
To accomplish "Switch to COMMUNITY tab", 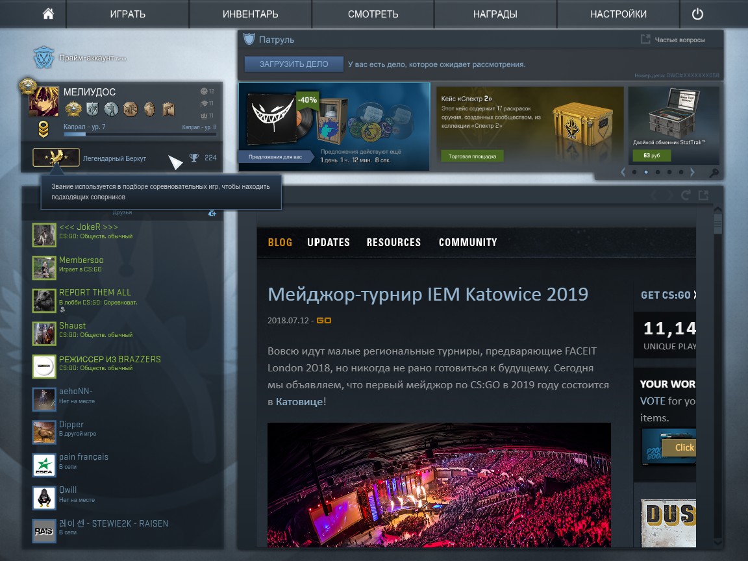I will [x=468, y=242].
